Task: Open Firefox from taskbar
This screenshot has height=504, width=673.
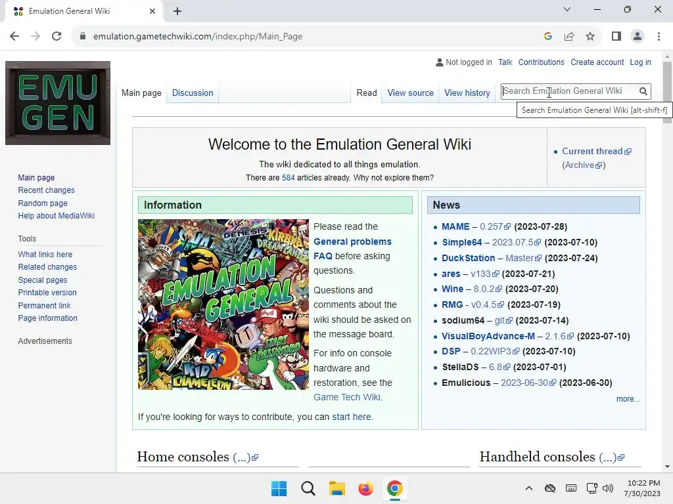Action: coord(365,488)
